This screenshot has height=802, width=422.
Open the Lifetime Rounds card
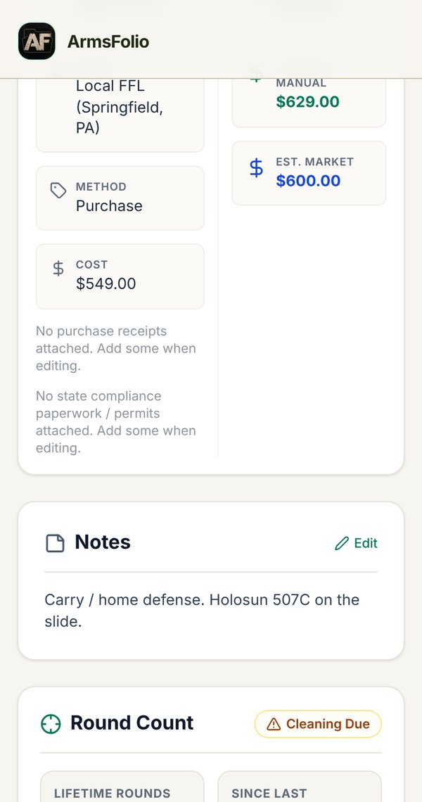pyautogui.click(x=122, y=787)
